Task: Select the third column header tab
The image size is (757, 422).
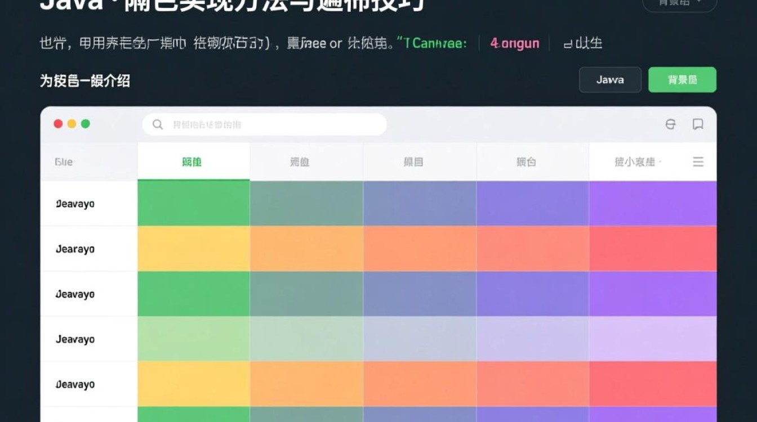Action: pos(413,161)
